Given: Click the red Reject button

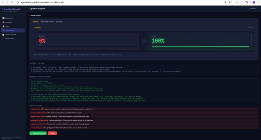Looking at the screenshot, I should (x=52, y=133).
